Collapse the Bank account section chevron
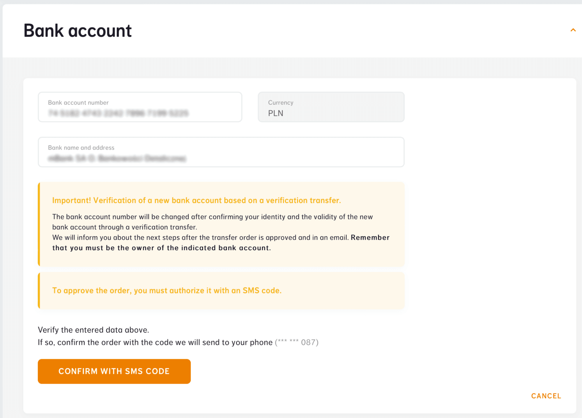This screenshot has width=582, height=418. pos(573,30)
